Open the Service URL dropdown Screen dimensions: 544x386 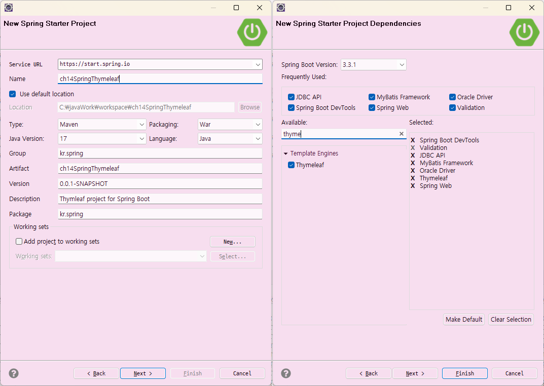tap(258, 64)
